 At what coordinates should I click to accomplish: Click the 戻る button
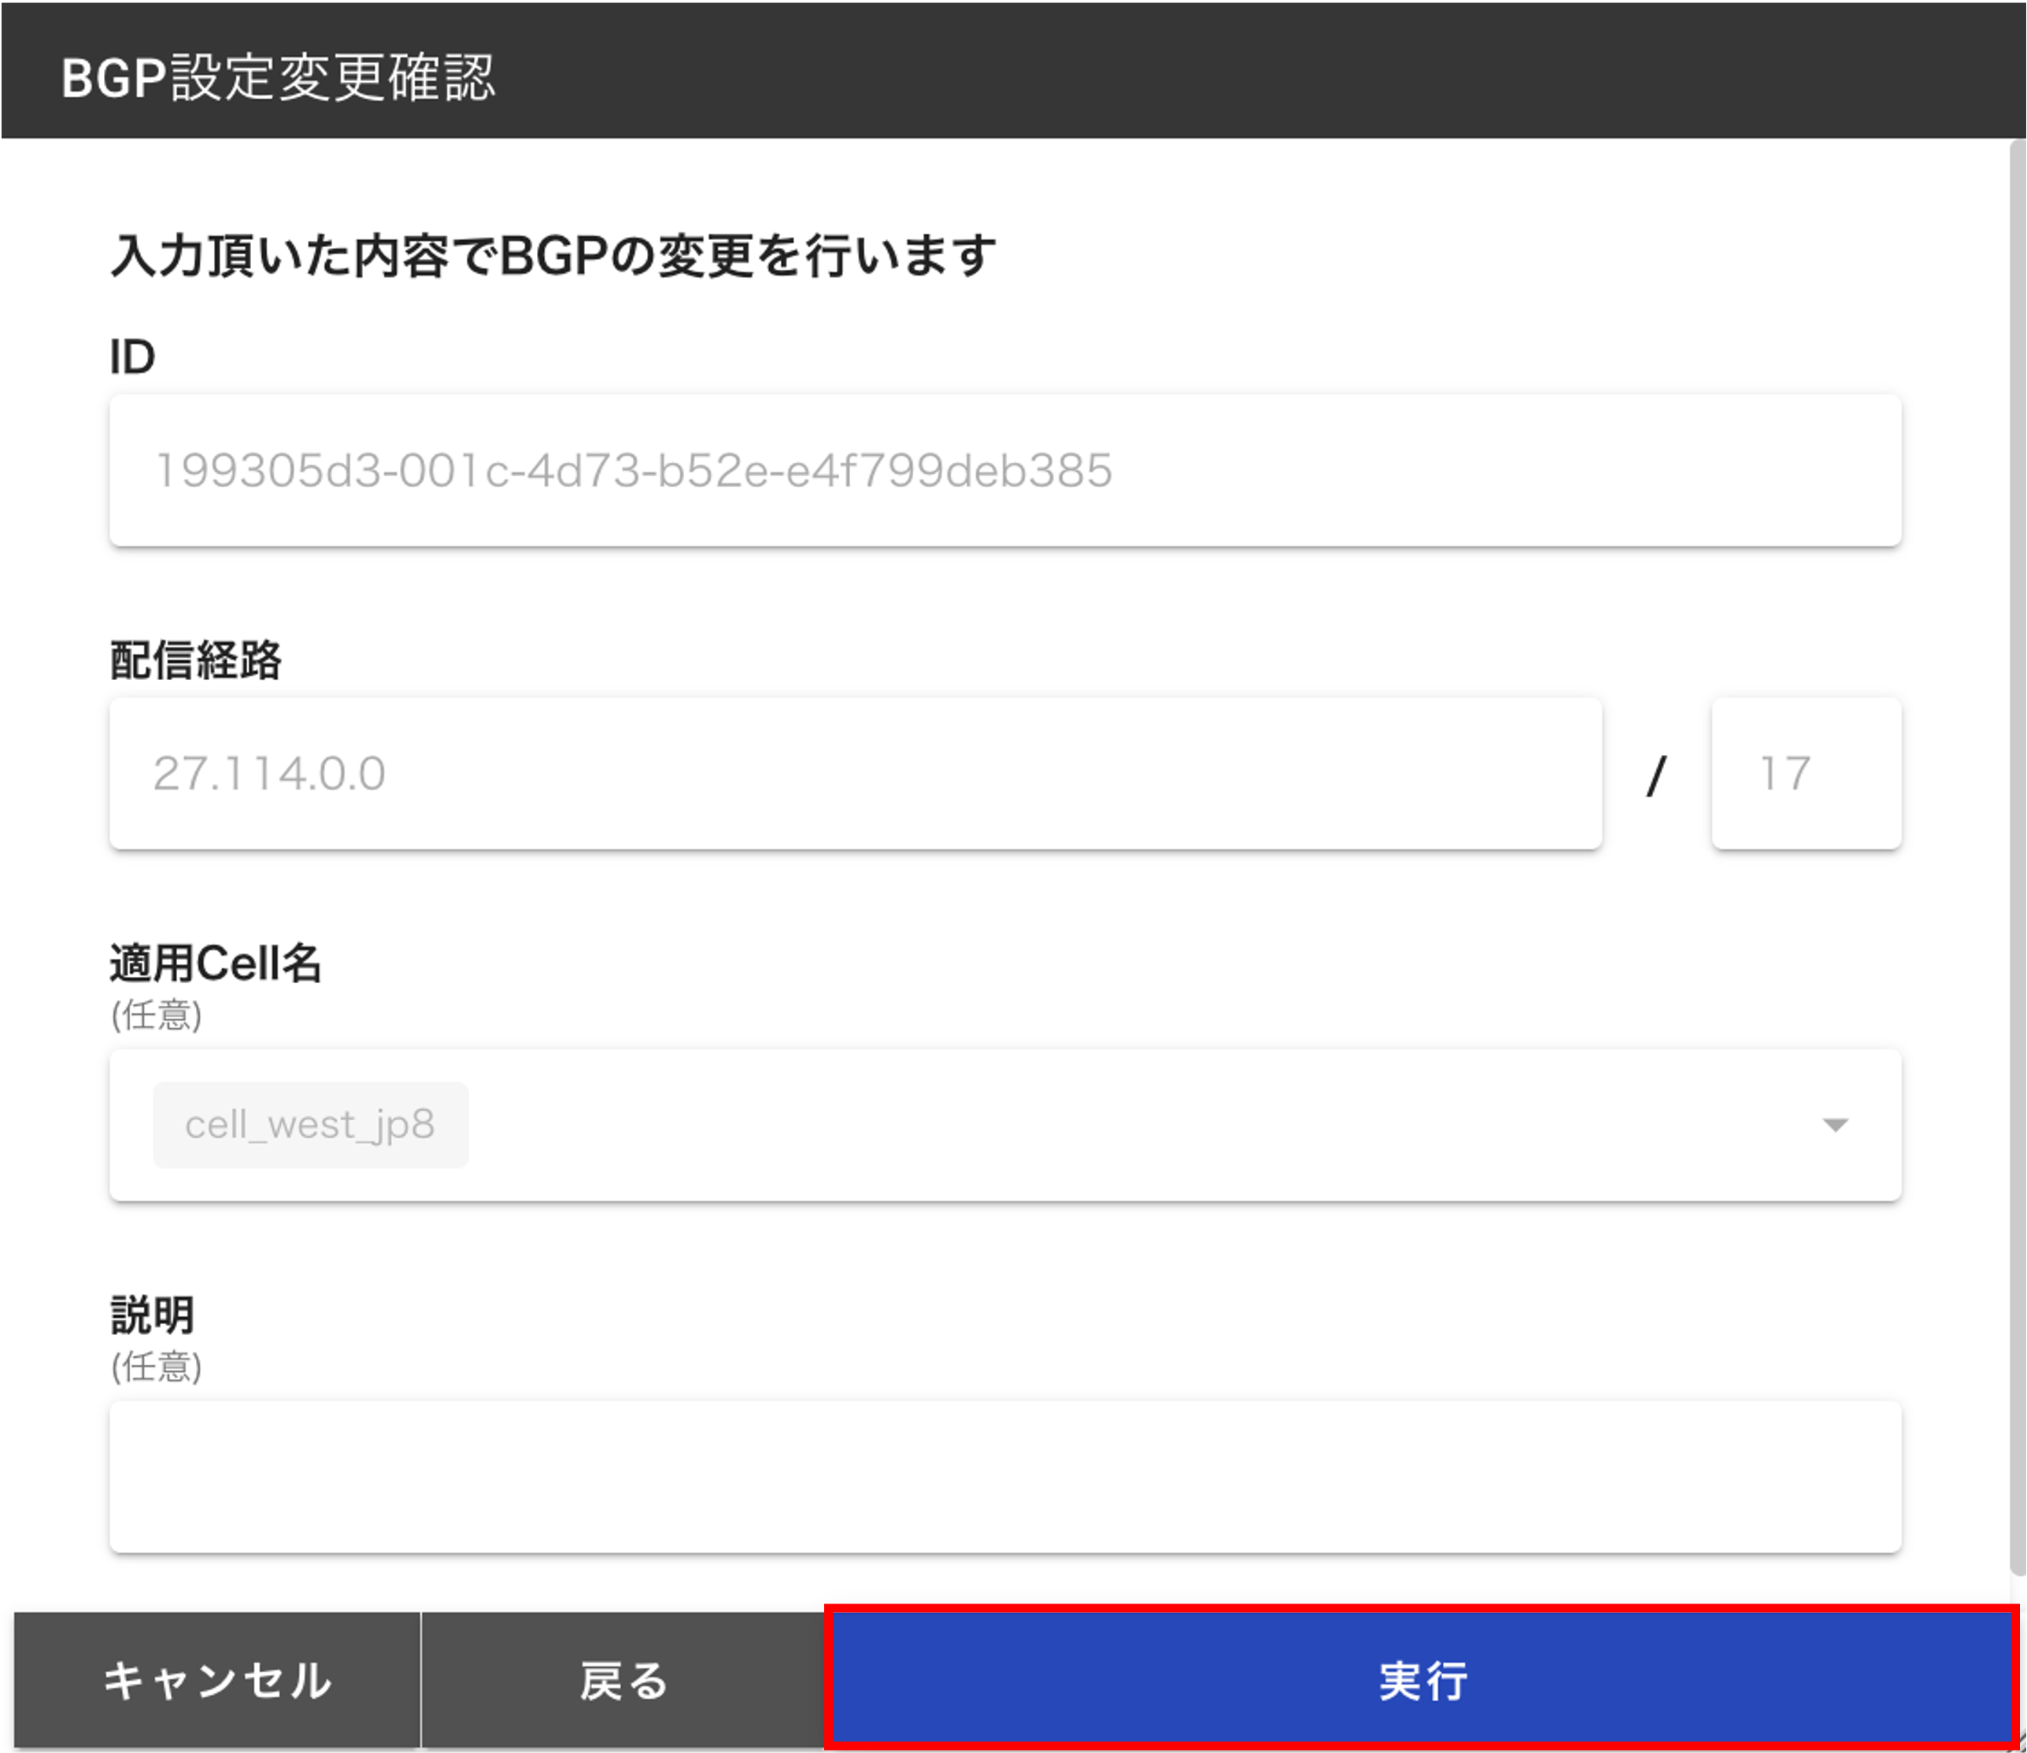[x=623, y=1680]
